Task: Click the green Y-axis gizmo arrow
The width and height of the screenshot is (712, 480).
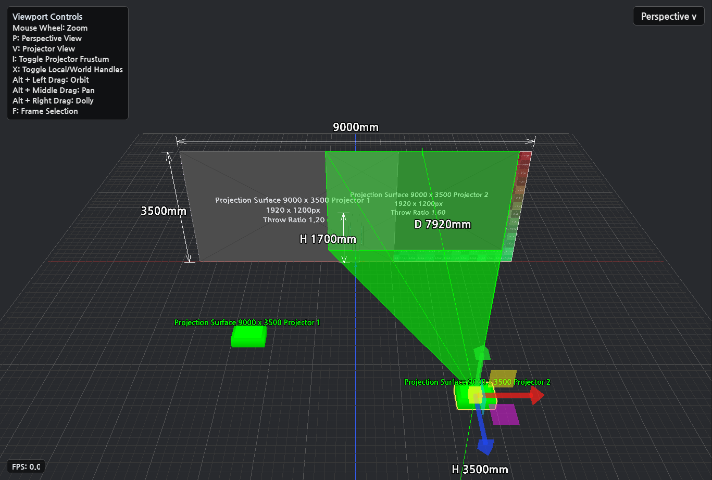Action: pyautogui.click(x=482, y=352)
